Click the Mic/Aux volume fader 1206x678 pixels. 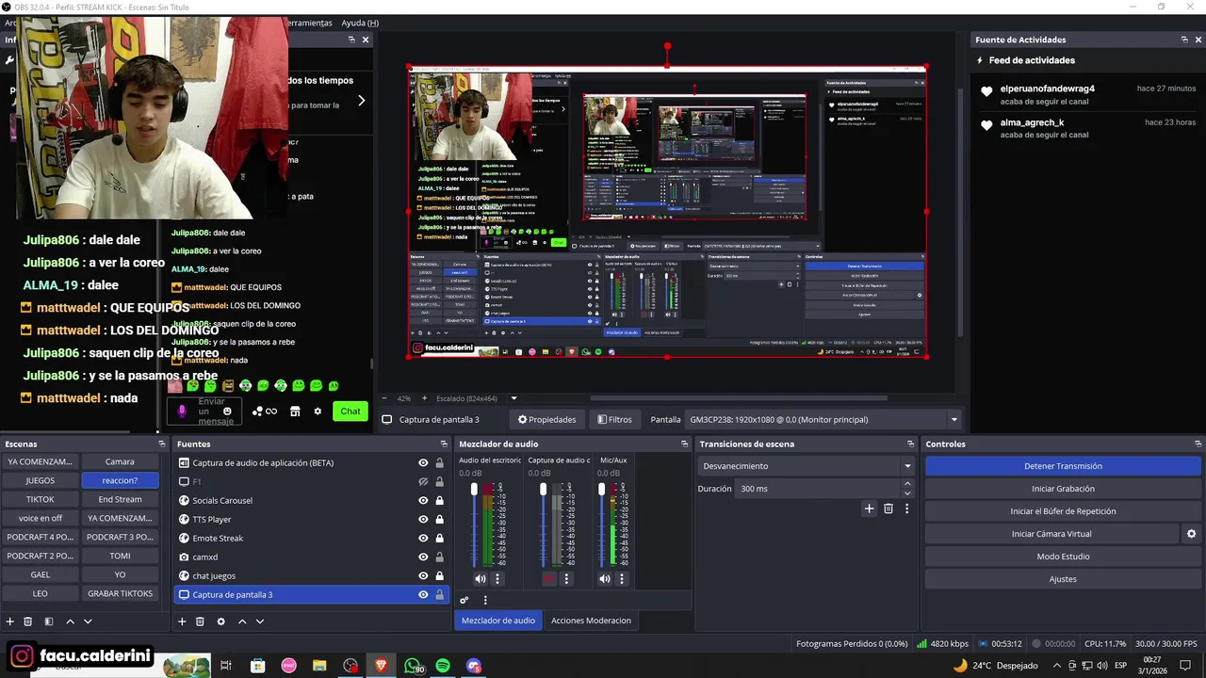[x=601, y=490]
